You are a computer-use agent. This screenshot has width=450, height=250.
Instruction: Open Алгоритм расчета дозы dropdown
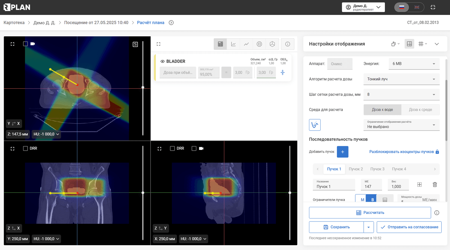click(x=402, y=79)
